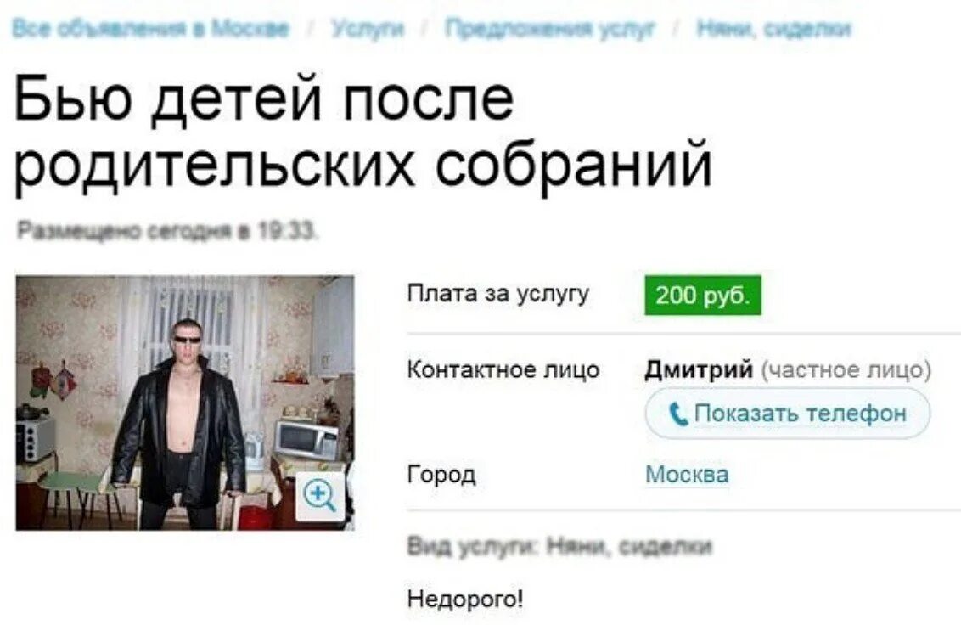961x642 pixels.
Task: Click the 'Город' field label
Action: pos(441,475)
